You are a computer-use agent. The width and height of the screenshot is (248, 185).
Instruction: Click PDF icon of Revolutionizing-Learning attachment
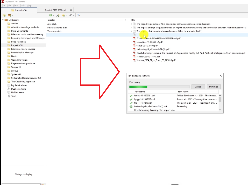[x=134, y=53]
